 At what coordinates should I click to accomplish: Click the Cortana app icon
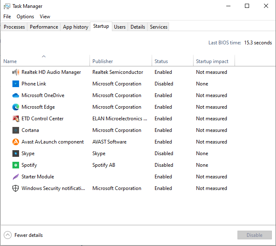[x=16, y=130]
